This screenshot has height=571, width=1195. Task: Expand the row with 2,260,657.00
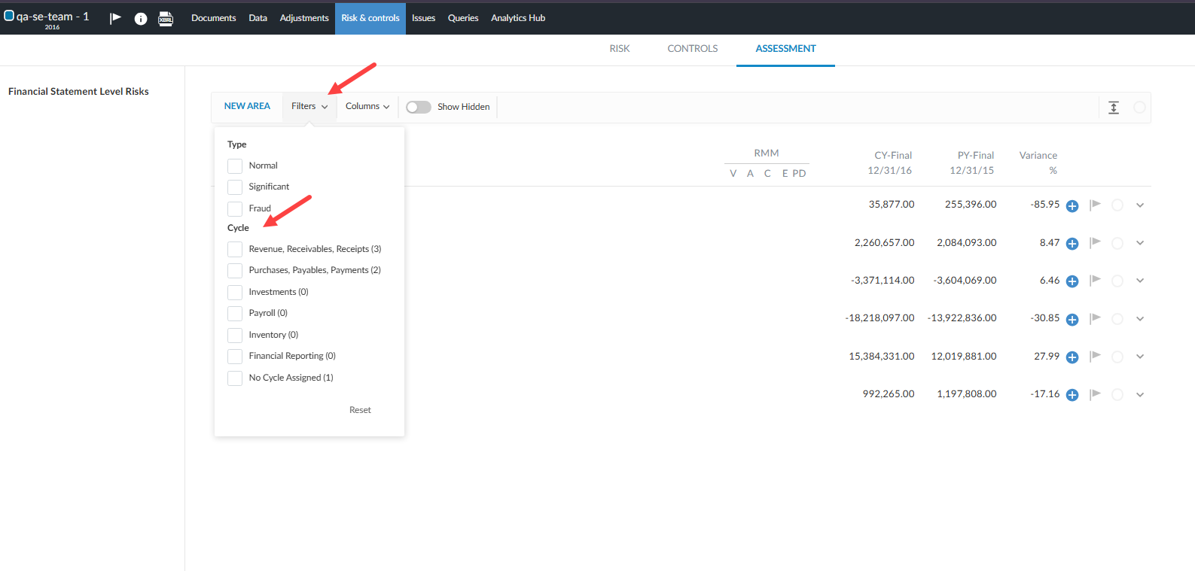[x=1140, y=243]
